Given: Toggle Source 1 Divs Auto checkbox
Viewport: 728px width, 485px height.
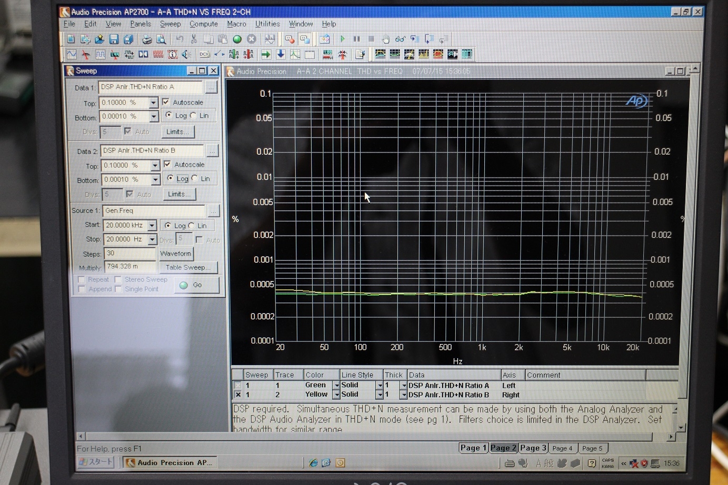Looking at the screenshot, I should click(x=200, y=239).
